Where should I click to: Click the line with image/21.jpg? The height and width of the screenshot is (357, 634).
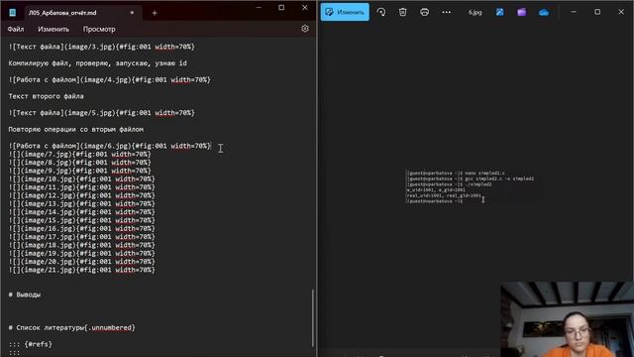coord(81,270)
